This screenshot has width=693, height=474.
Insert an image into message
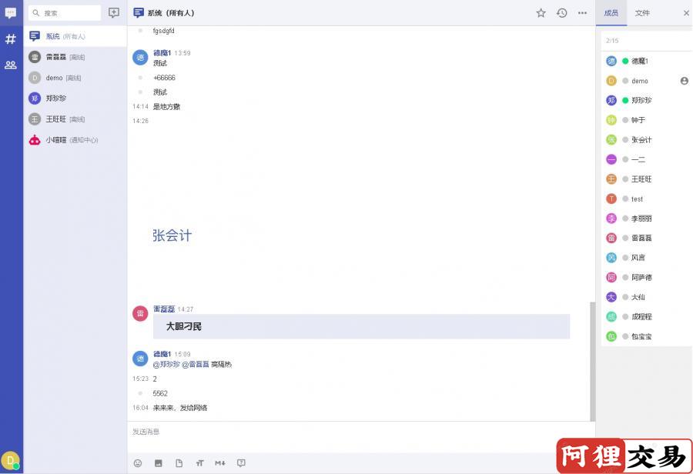tap(158, 463)
